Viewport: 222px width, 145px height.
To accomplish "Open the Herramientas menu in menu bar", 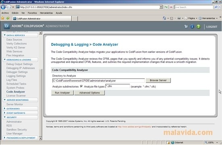I will pyautogui.click(x=46, y=13).
